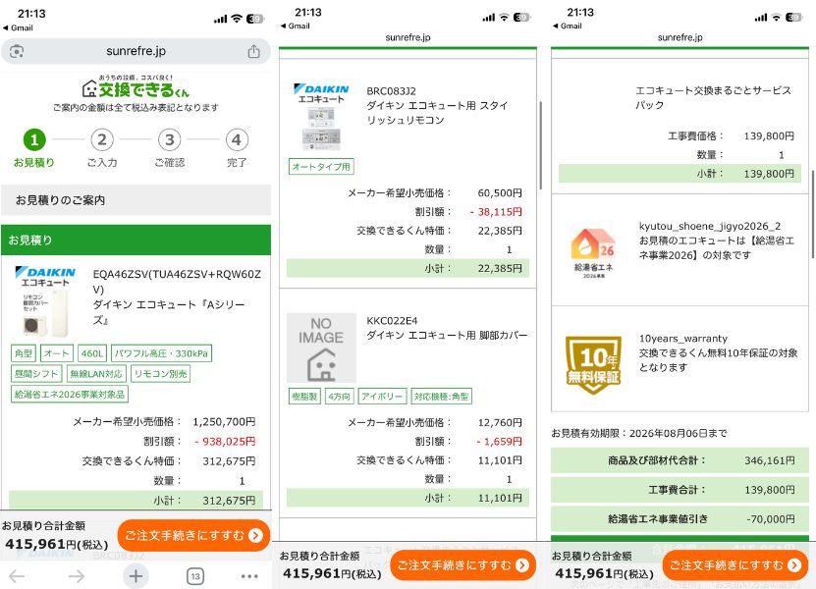
Task: Tap the 給湯省エネ 2026 house icon
Action: pos(593,253)
